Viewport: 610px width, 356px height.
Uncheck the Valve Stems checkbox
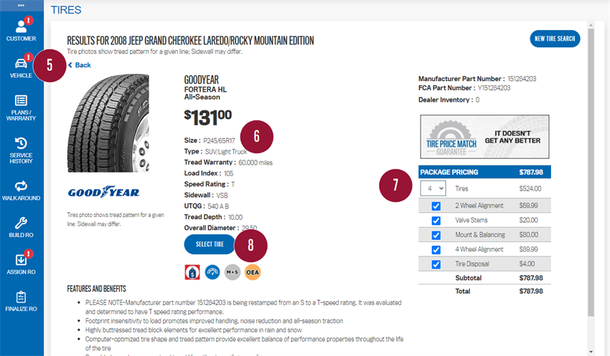436,221
